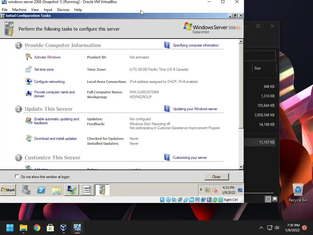Click the computer name and domain icon
The height and width of the screenshot is (235, 313).
(x=28, y=93)
